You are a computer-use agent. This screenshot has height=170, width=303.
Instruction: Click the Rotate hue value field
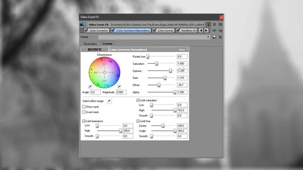182,57
